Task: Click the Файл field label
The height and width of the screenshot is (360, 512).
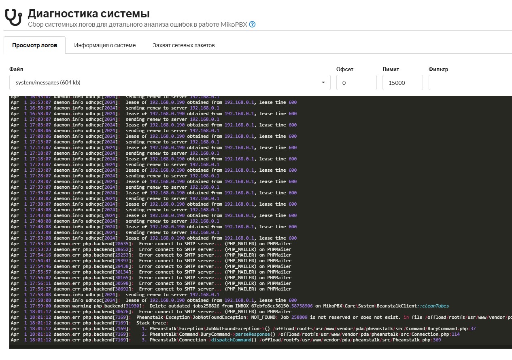Action: point(16,69)
